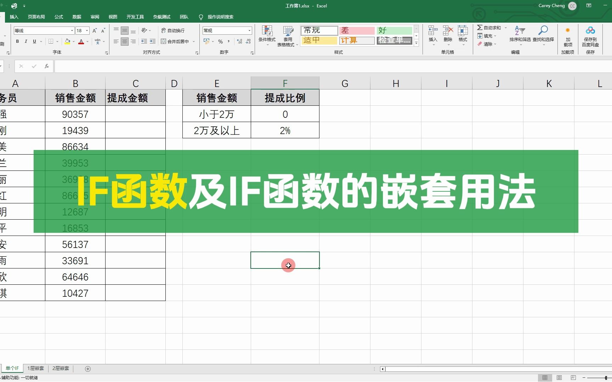Click the 操作说明搜索 search box
The image size is (612, 382).
click(220, 17)
